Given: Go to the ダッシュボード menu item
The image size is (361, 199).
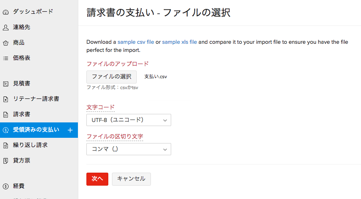Looking at the screenshot, I should (x=33, y=12).
